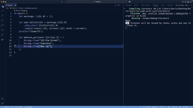Toggle the bottom panel visibility
The image size is (193, 108).
tap(188, 2)
